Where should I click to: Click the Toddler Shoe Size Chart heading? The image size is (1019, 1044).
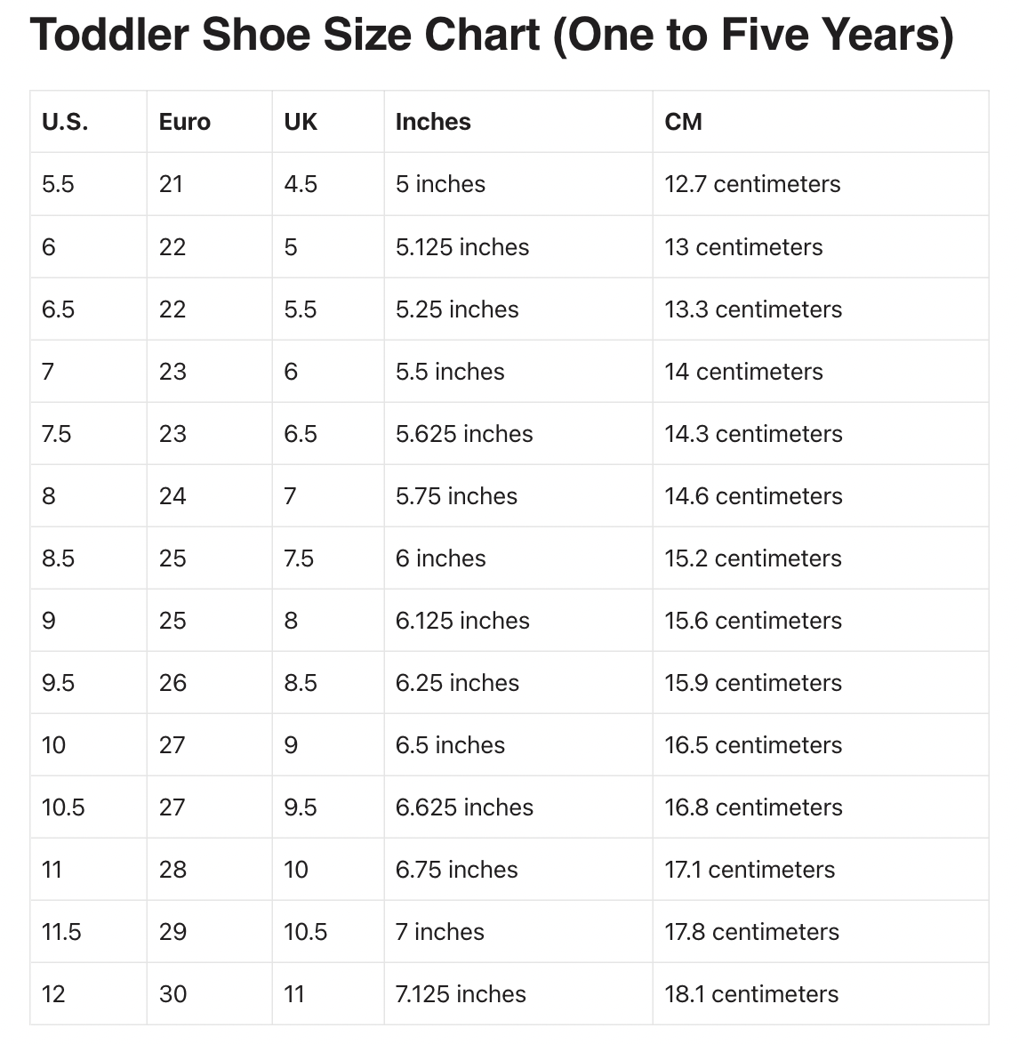click(x=491, y=35)
